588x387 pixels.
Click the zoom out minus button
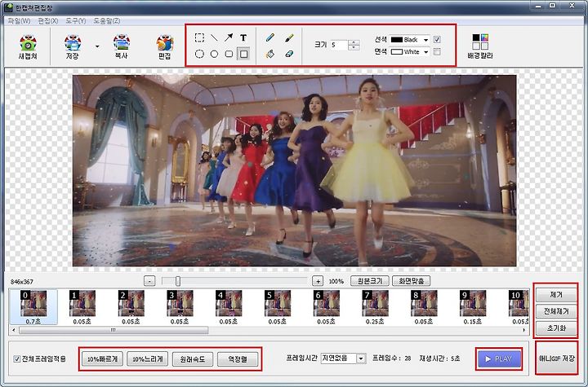point(149,281)
